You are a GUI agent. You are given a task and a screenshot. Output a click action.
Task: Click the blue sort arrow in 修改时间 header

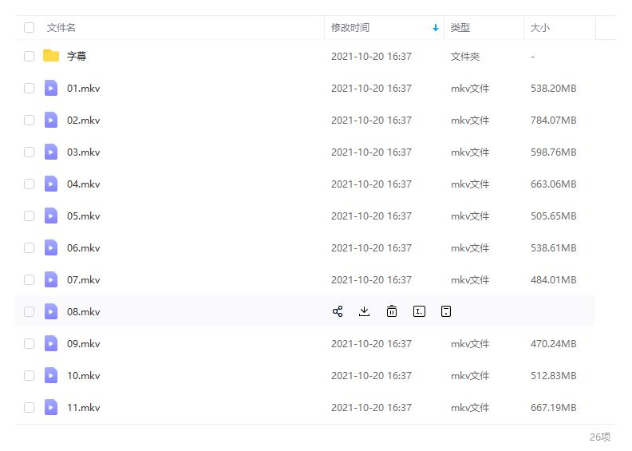pyautogui.click(x=436, y=28)
